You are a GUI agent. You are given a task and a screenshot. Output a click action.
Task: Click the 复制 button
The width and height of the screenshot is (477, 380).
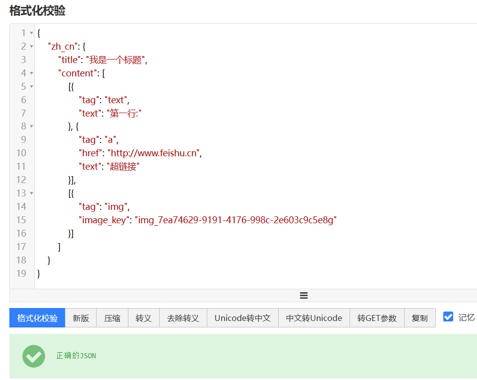[419, 318]
